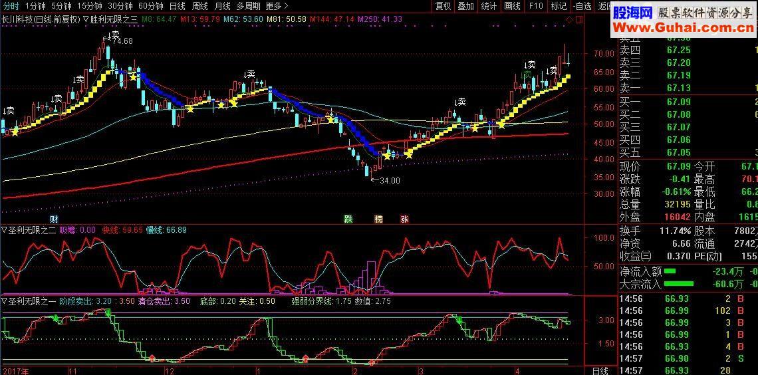
Task: Click the 强弱分界线: 1.75 label
Action: (x=320, y=301)
